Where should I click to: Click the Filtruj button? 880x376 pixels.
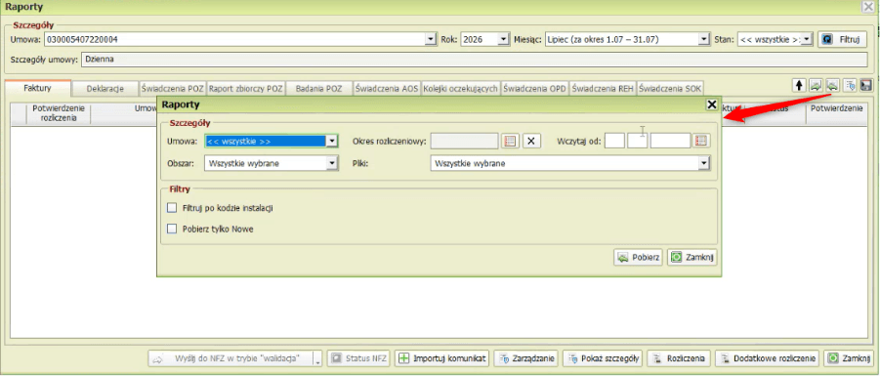842,40
